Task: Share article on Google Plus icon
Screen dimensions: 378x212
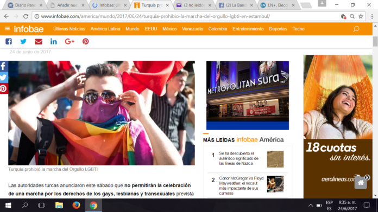Action: click(x=70, y=41)
